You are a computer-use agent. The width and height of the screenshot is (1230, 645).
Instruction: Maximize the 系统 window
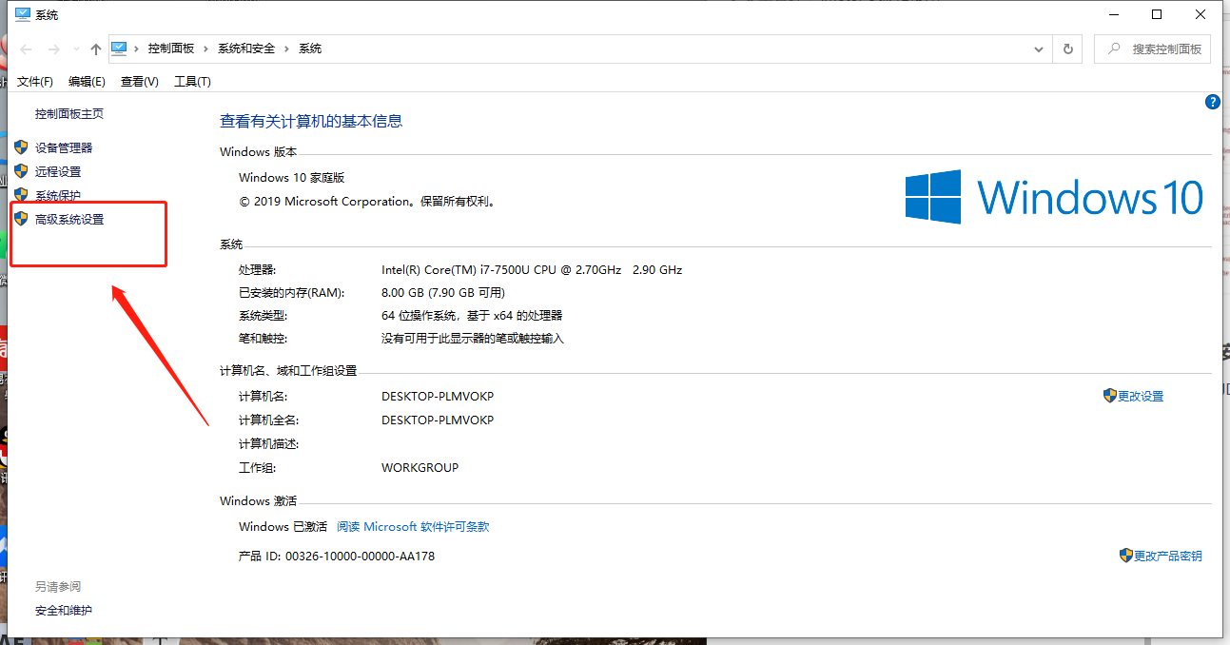pyautogui.click(x=1157, y=14)
